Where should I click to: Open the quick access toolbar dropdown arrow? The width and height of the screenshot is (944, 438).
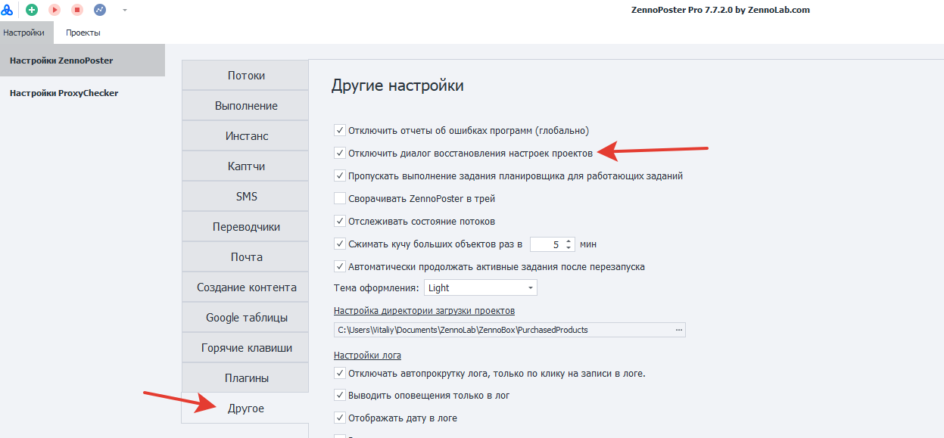pyautogui.click(x=124, y=11)
